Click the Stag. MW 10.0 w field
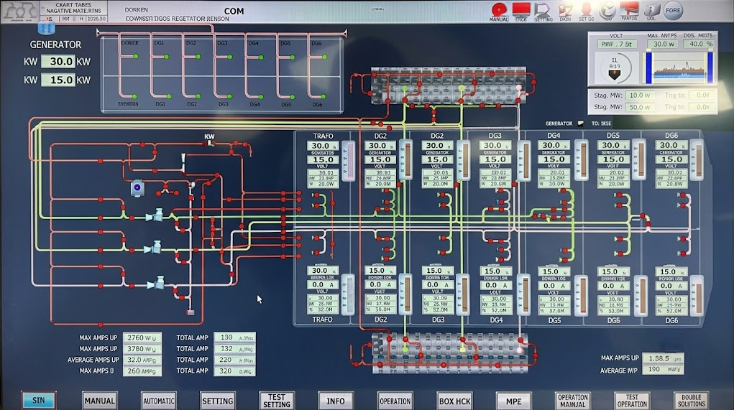Image resolution: width=734 pixels, height=410 pixels. point(640,95)
